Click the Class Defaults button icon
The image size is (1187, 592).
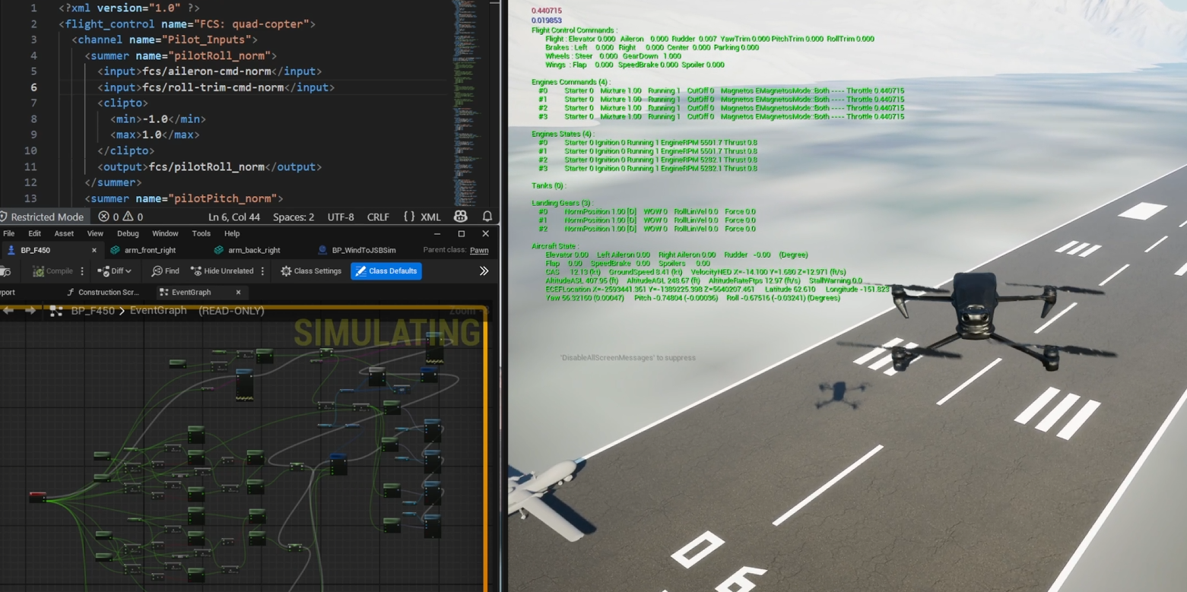[358, 271]
